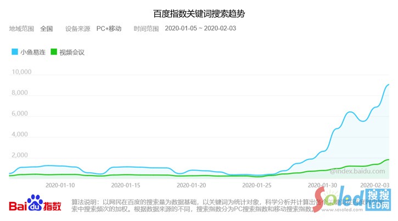Open the 设备来源 PC+移动 selector
Image resolution: width=398 pixels, height=221 pixels.
click(109, 29)
